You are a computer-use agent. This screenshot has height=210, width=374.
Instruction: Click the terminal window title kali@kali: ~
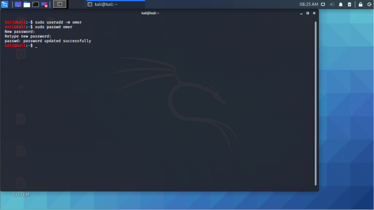tap(150, 13)
